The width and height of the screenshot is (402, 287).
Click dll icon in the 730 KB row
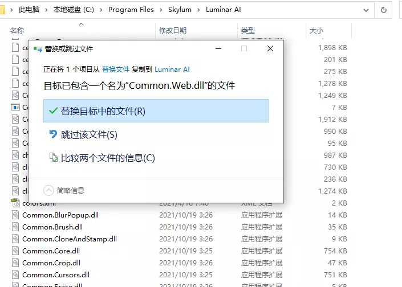click(x=15, y=167)
